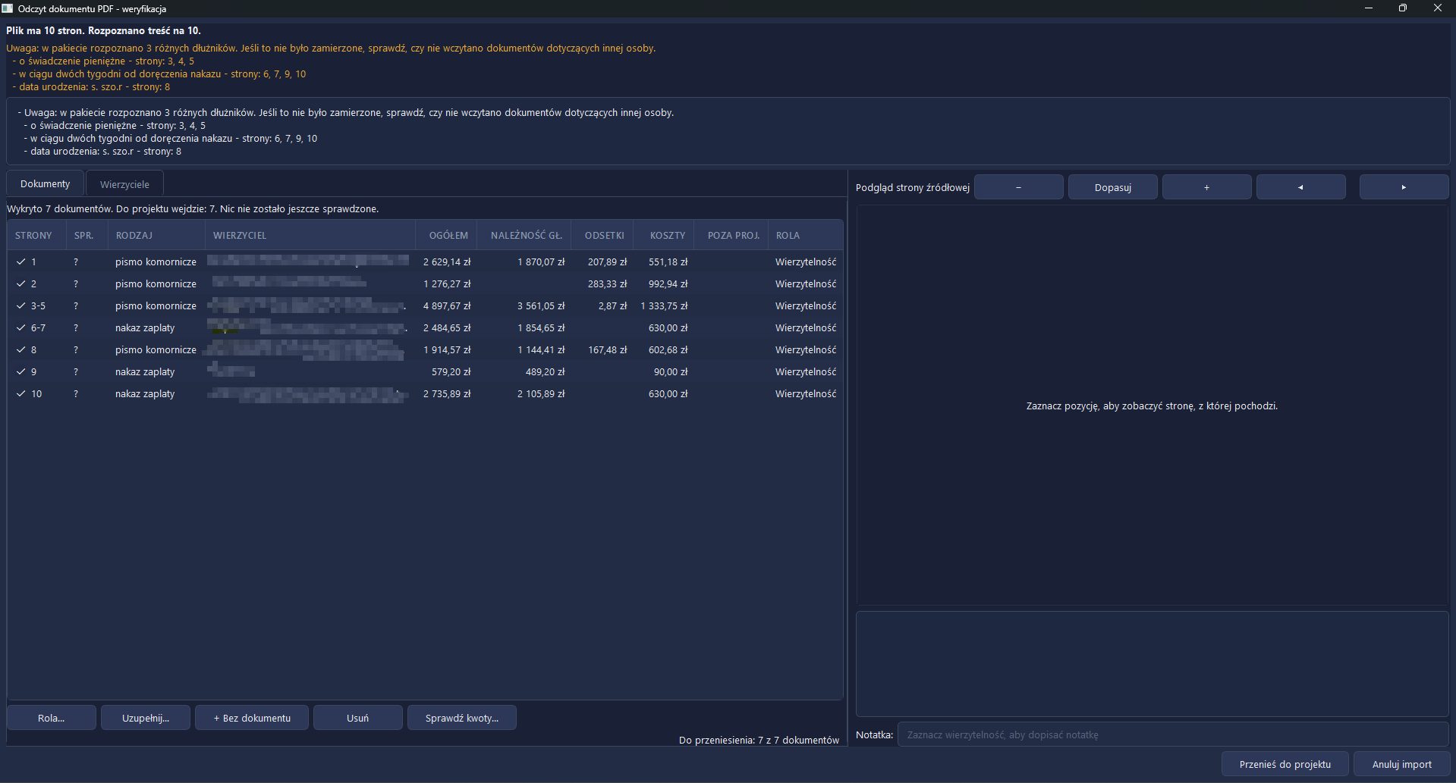Zoom out preview with minus button
Screen dimensions: 1456x783
pyautogui.click(x=1018, y=187)
